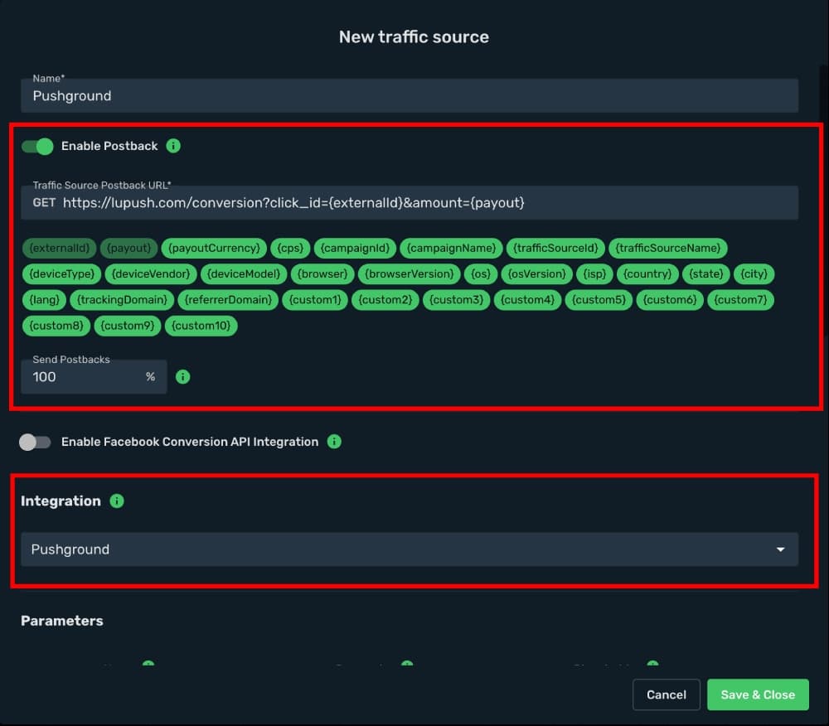
Task: Select the {custom8} token
Action: pos(56,326)
